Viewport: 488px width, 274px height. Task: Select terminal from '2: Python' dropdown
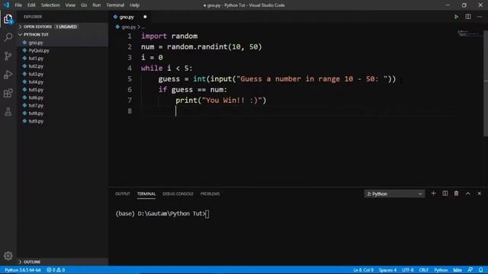(x=394, y=194)
